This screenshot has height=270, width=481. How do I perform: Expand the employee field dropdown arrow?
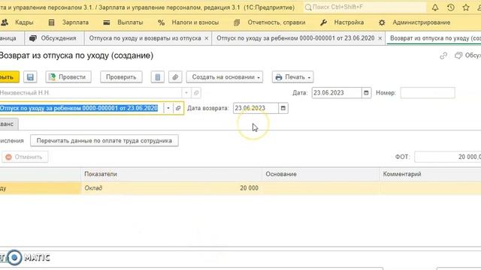tap(186, 93)
